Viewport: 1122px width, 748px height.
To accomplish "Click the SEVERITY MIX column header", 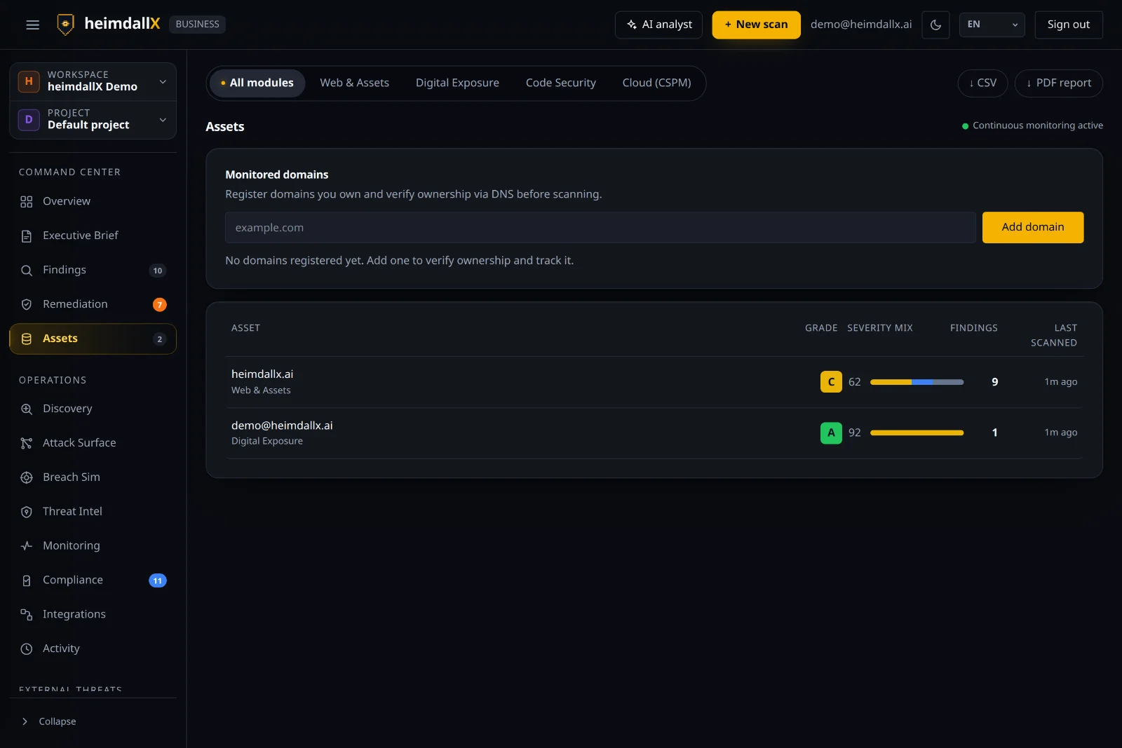I will [879, 328].
